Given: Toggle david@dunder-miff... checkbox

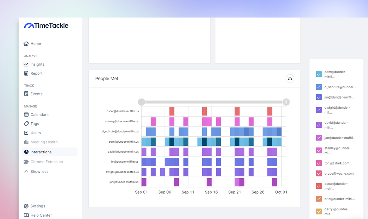Looking at the screenshot, I should (319, 125).
